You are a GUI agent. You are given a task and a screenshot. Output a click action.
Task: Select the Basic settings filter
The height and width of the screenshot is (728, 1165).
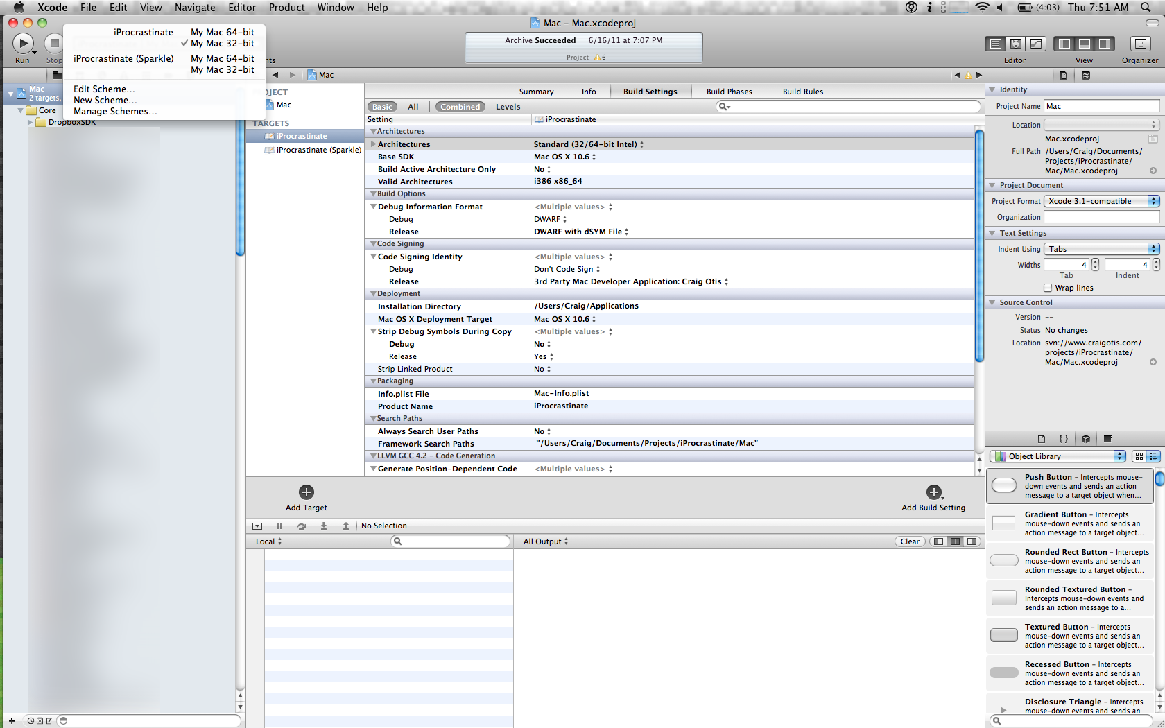coord(382,107)
